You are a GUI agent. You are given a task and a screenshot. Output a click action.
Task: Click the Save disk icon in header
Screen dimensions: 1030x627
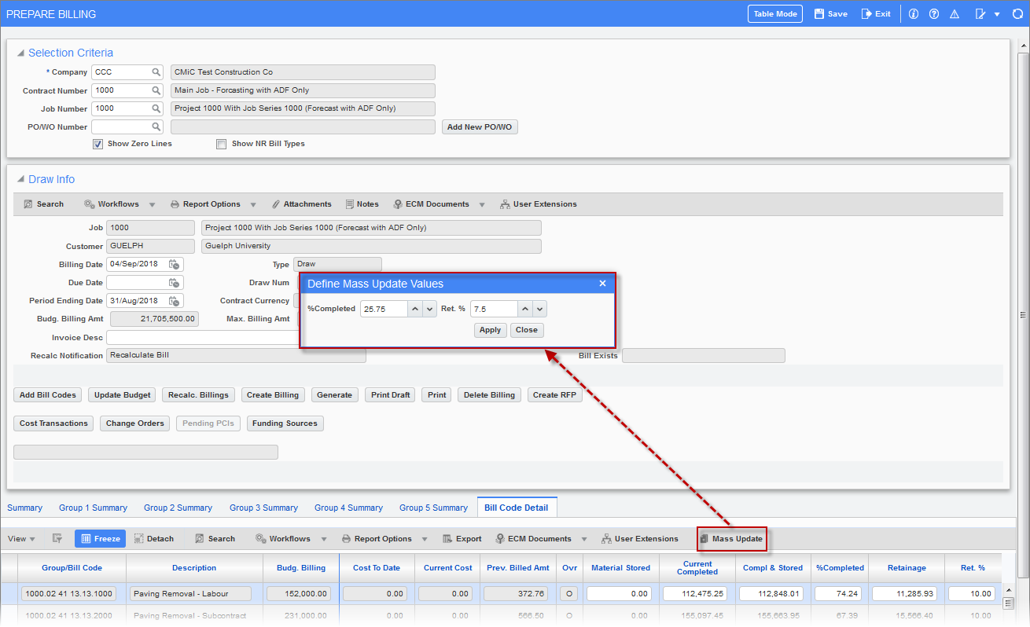click(x=818, y=14)
